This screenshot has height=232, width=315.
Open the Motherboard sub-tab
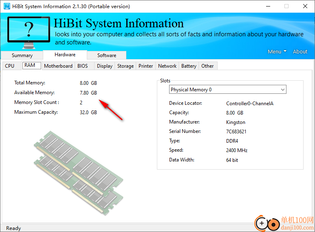pos(58,66)
